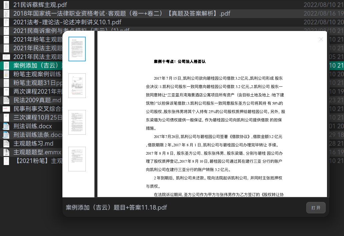The width and height of the screenshot is (344, 236).
Task: Click the file icon of 粉笔主观案例训练
Action: coord(6,74)
